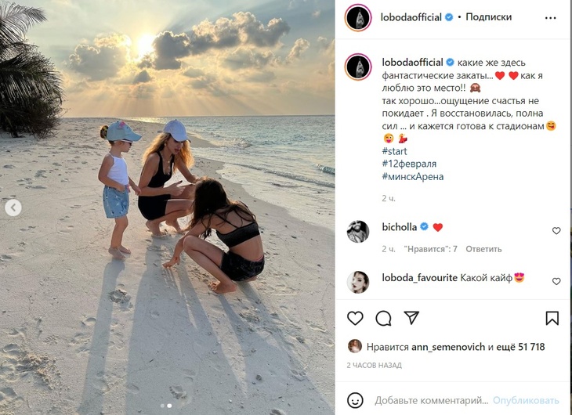This screenshot has height=415, width=572.
Task: Click the add comment input field
Action: click(431, 400)
